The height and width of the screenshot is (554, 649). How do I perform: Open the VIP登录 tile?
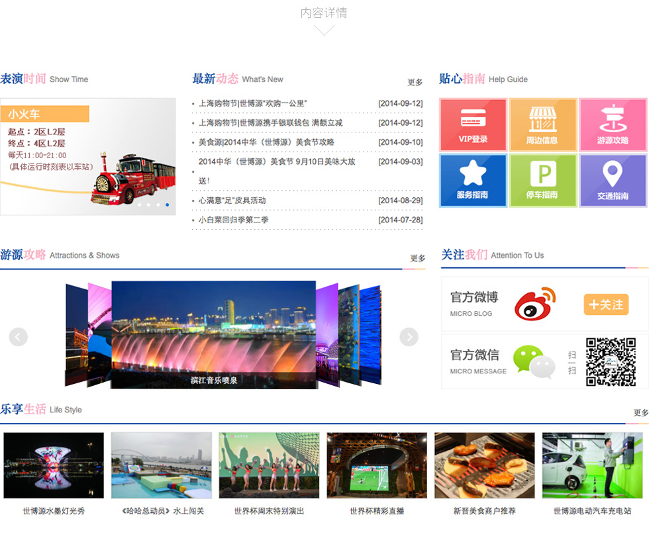point(473,125)
